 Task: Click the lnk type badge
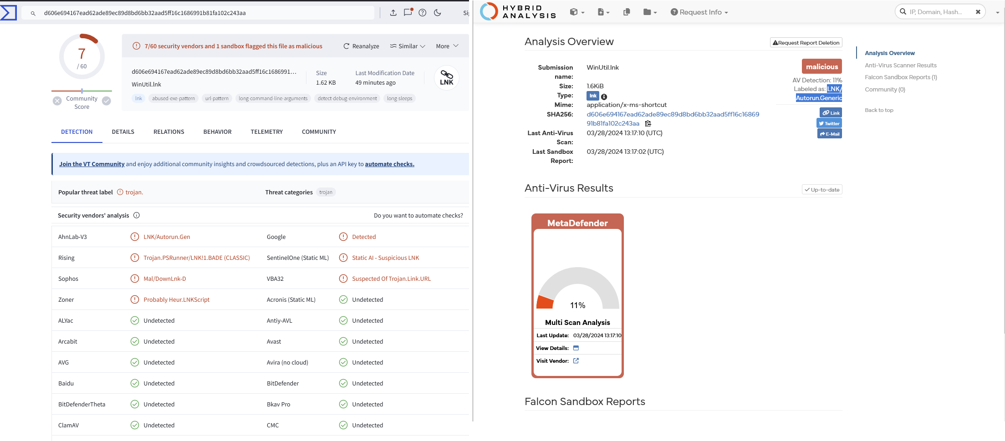(592, 96)
